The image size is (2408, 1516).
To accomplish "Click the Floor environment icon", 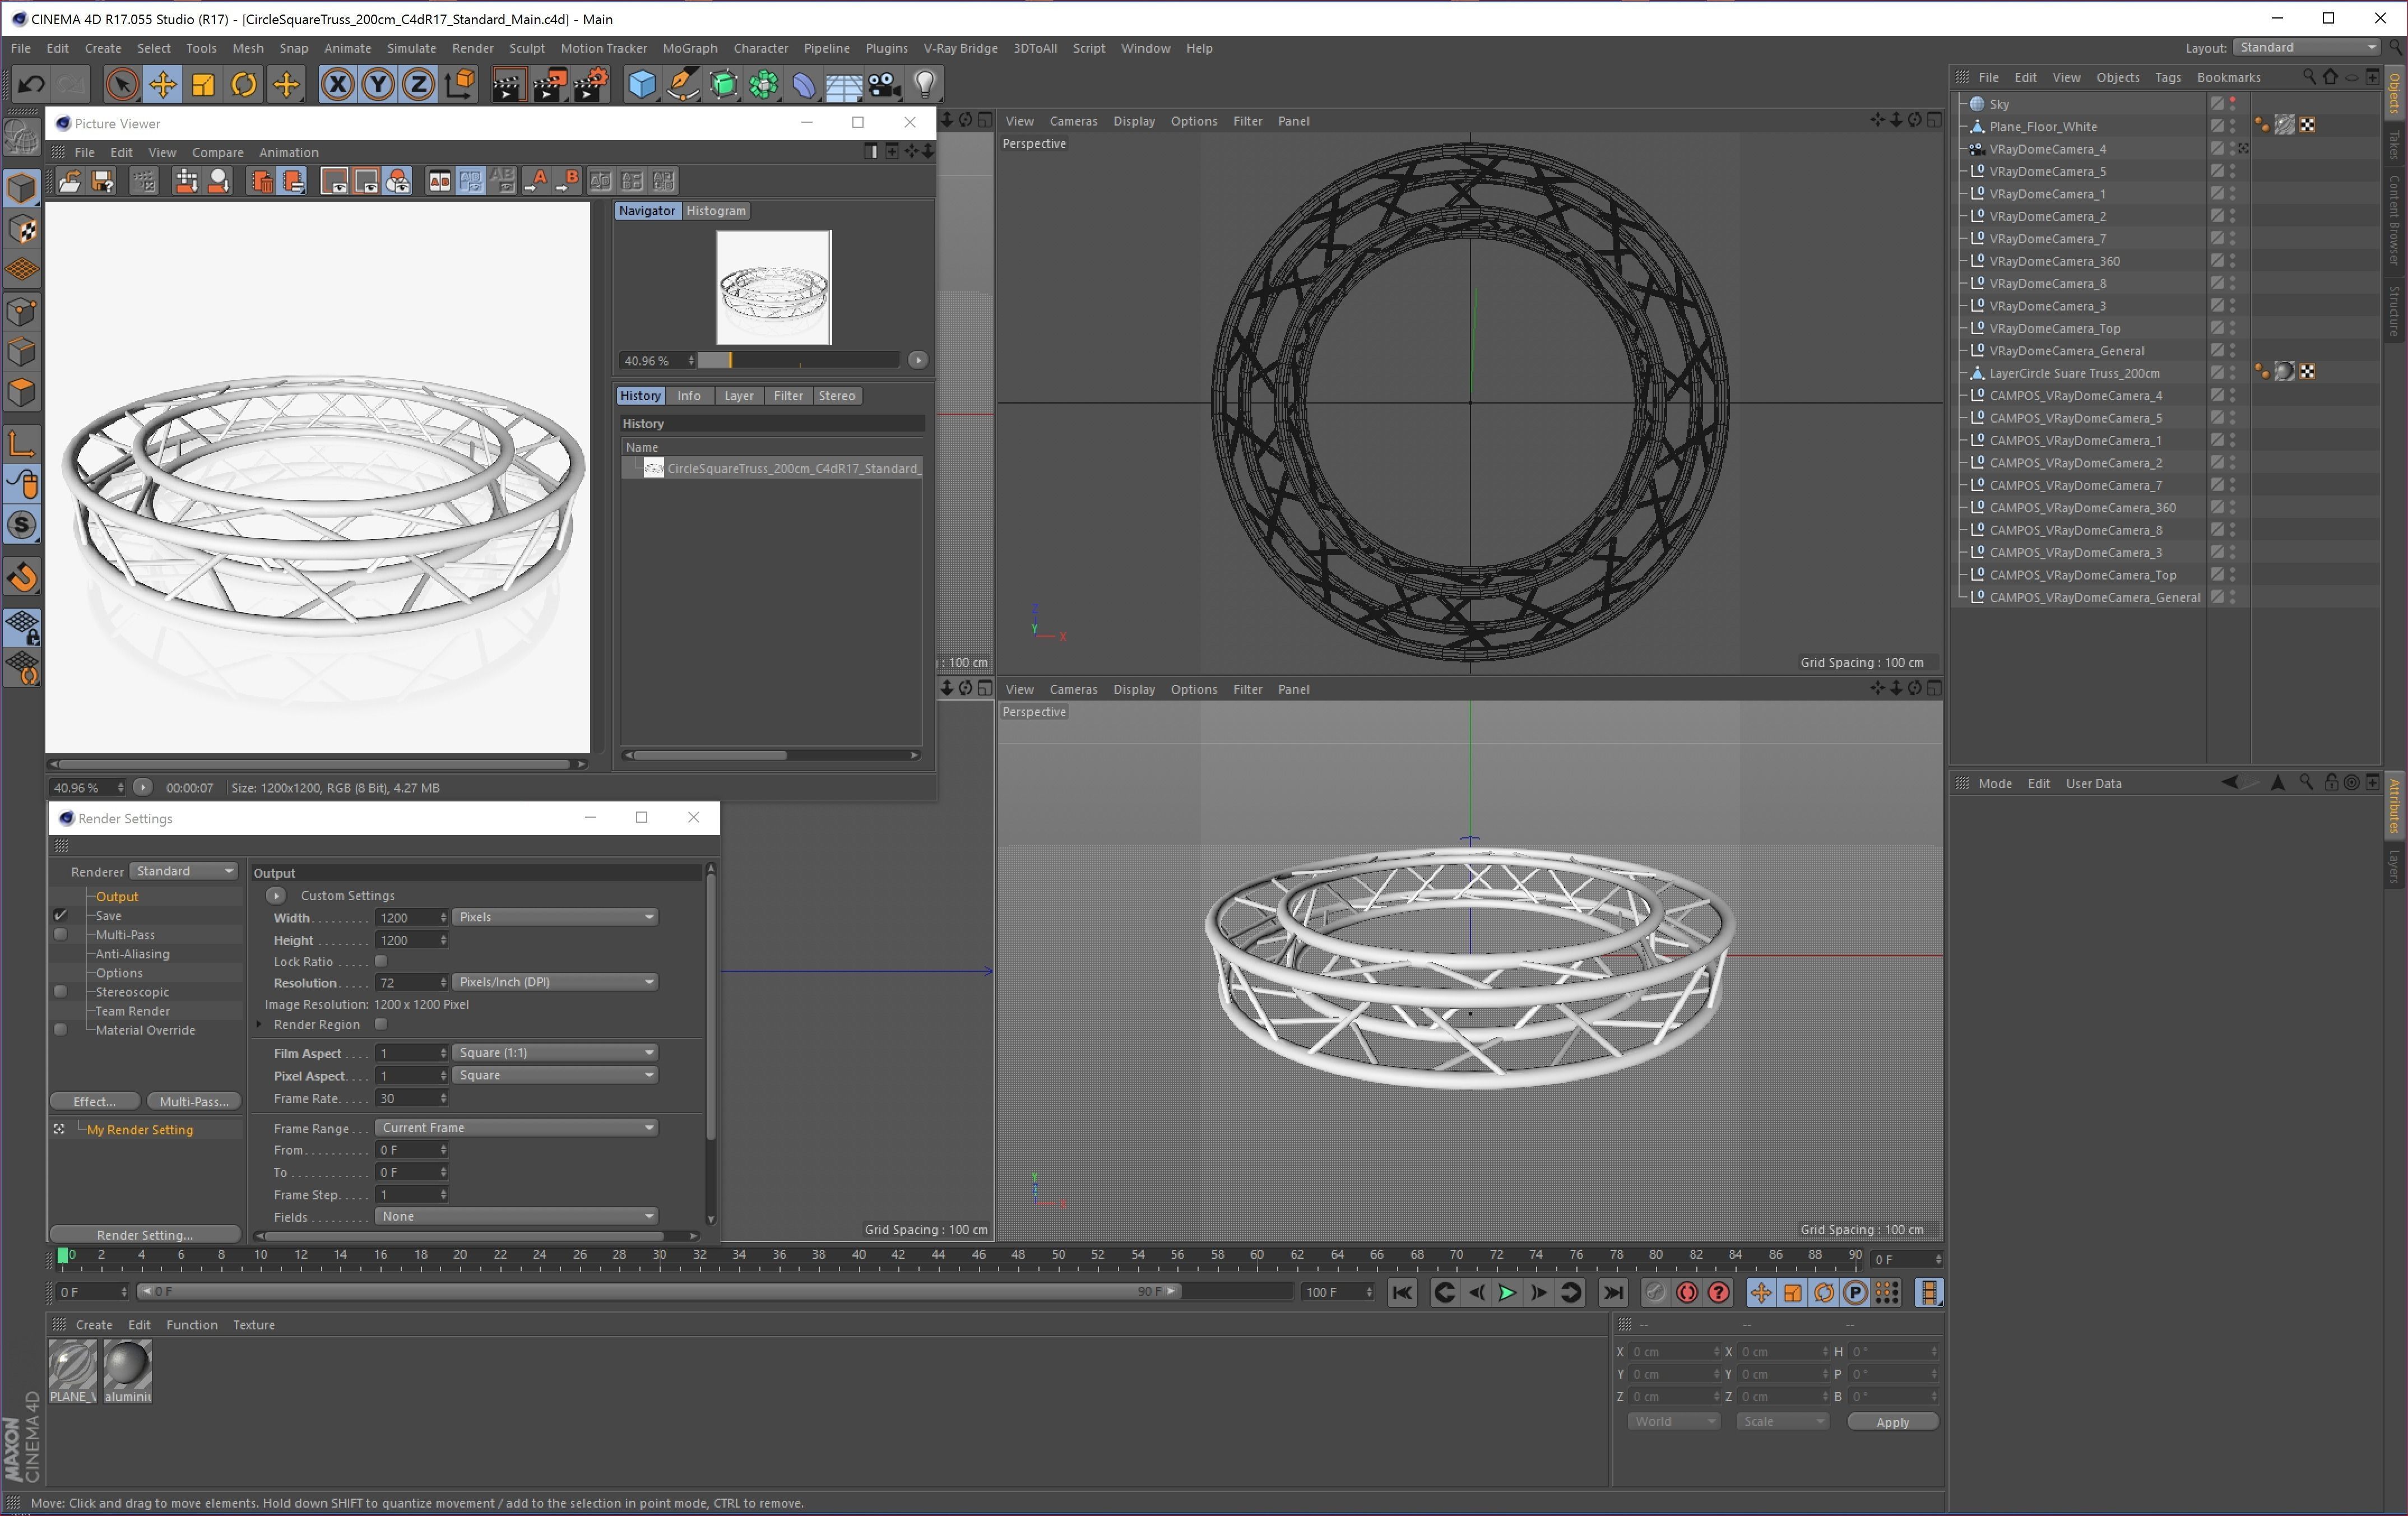I will (x=844, y=85).
